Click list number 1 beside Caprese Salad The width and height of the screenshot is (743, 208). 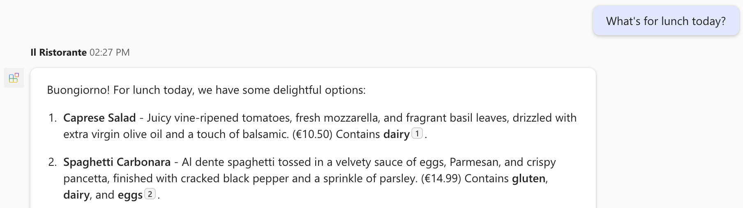52,118
